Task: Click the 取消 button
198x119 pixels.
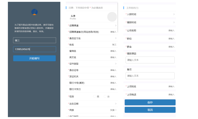Action: click(150, 110)
